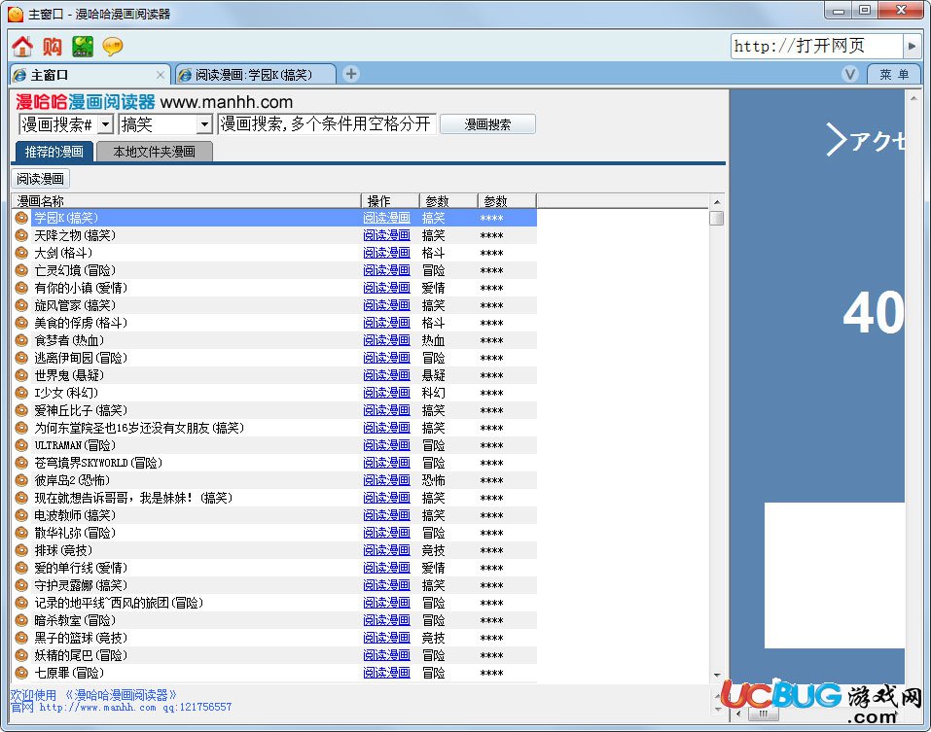Close the 主窗口 tab
Screen dimensions: 931x732
160,75
